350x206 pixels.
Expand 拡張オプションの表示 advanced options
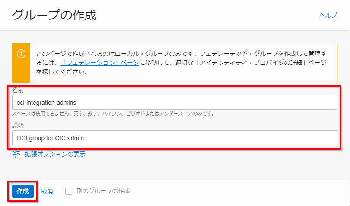click(55, 154)
